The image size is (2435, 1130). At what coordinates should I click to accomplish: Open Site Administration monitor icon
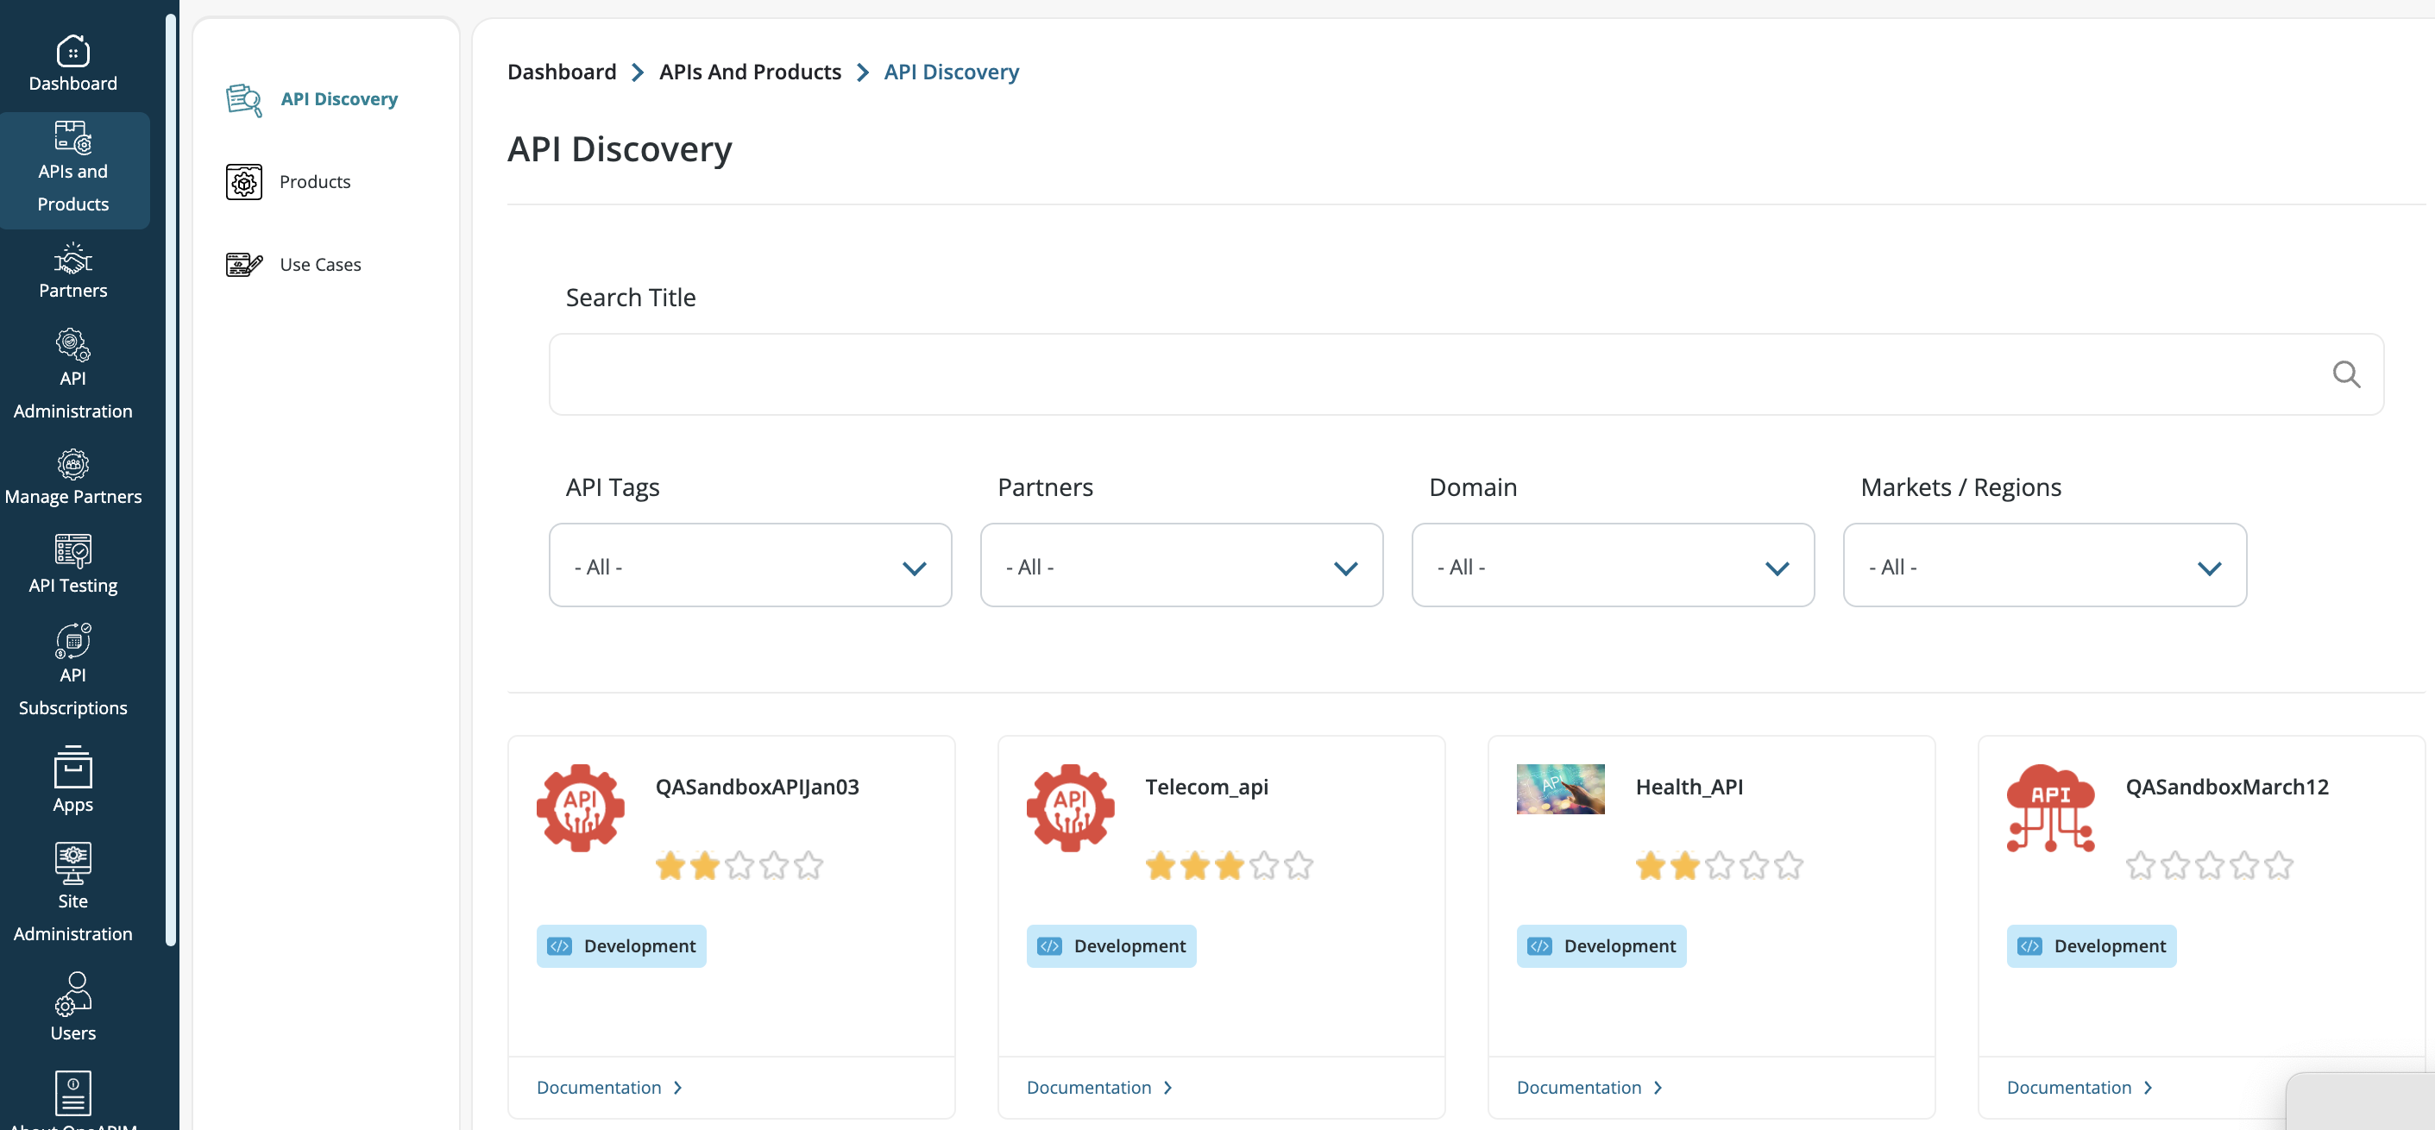pyautogui.click(x=72, y=863)
